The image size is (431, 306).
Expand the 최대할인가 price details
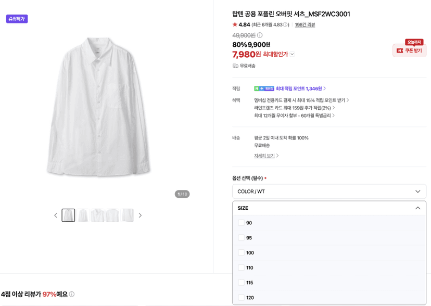[292, 54]
